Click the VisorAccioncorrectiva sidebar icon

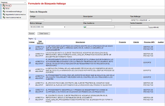pyautogui.click(x=4, y=18)
